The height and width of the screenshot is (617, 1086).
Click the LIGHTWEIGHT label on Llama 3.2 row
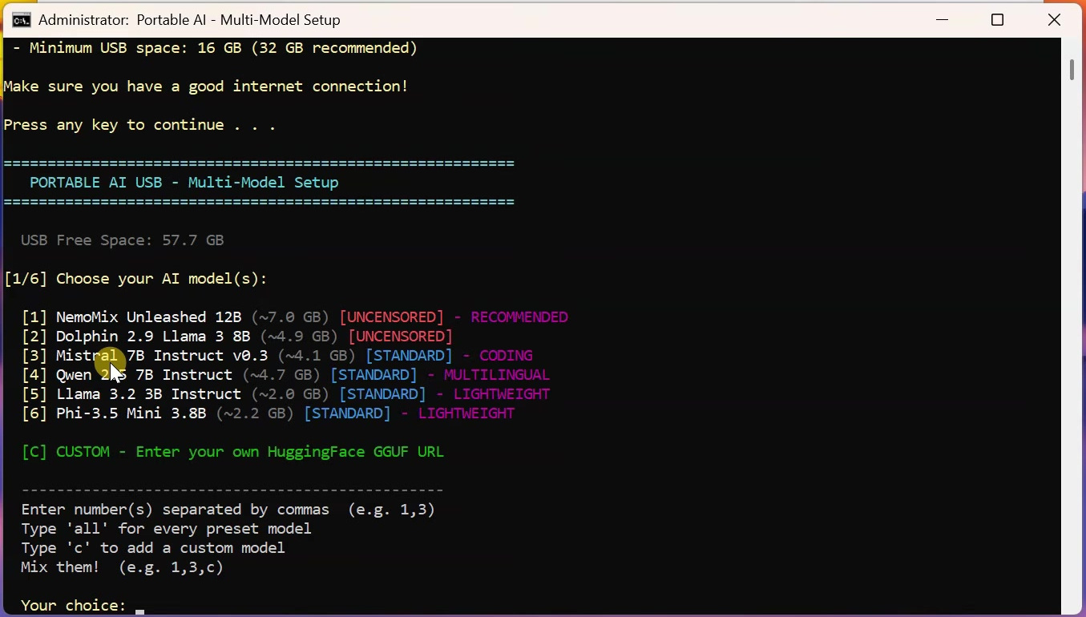point(502,394)
